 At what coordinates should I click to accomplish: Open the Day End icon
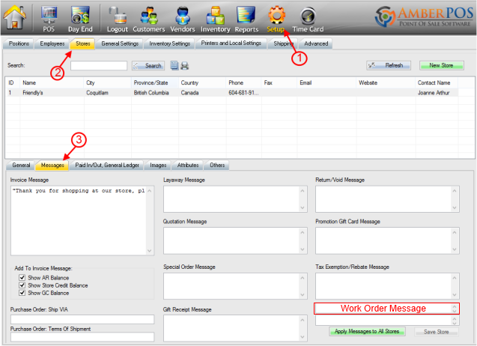(x=80, y=19)
